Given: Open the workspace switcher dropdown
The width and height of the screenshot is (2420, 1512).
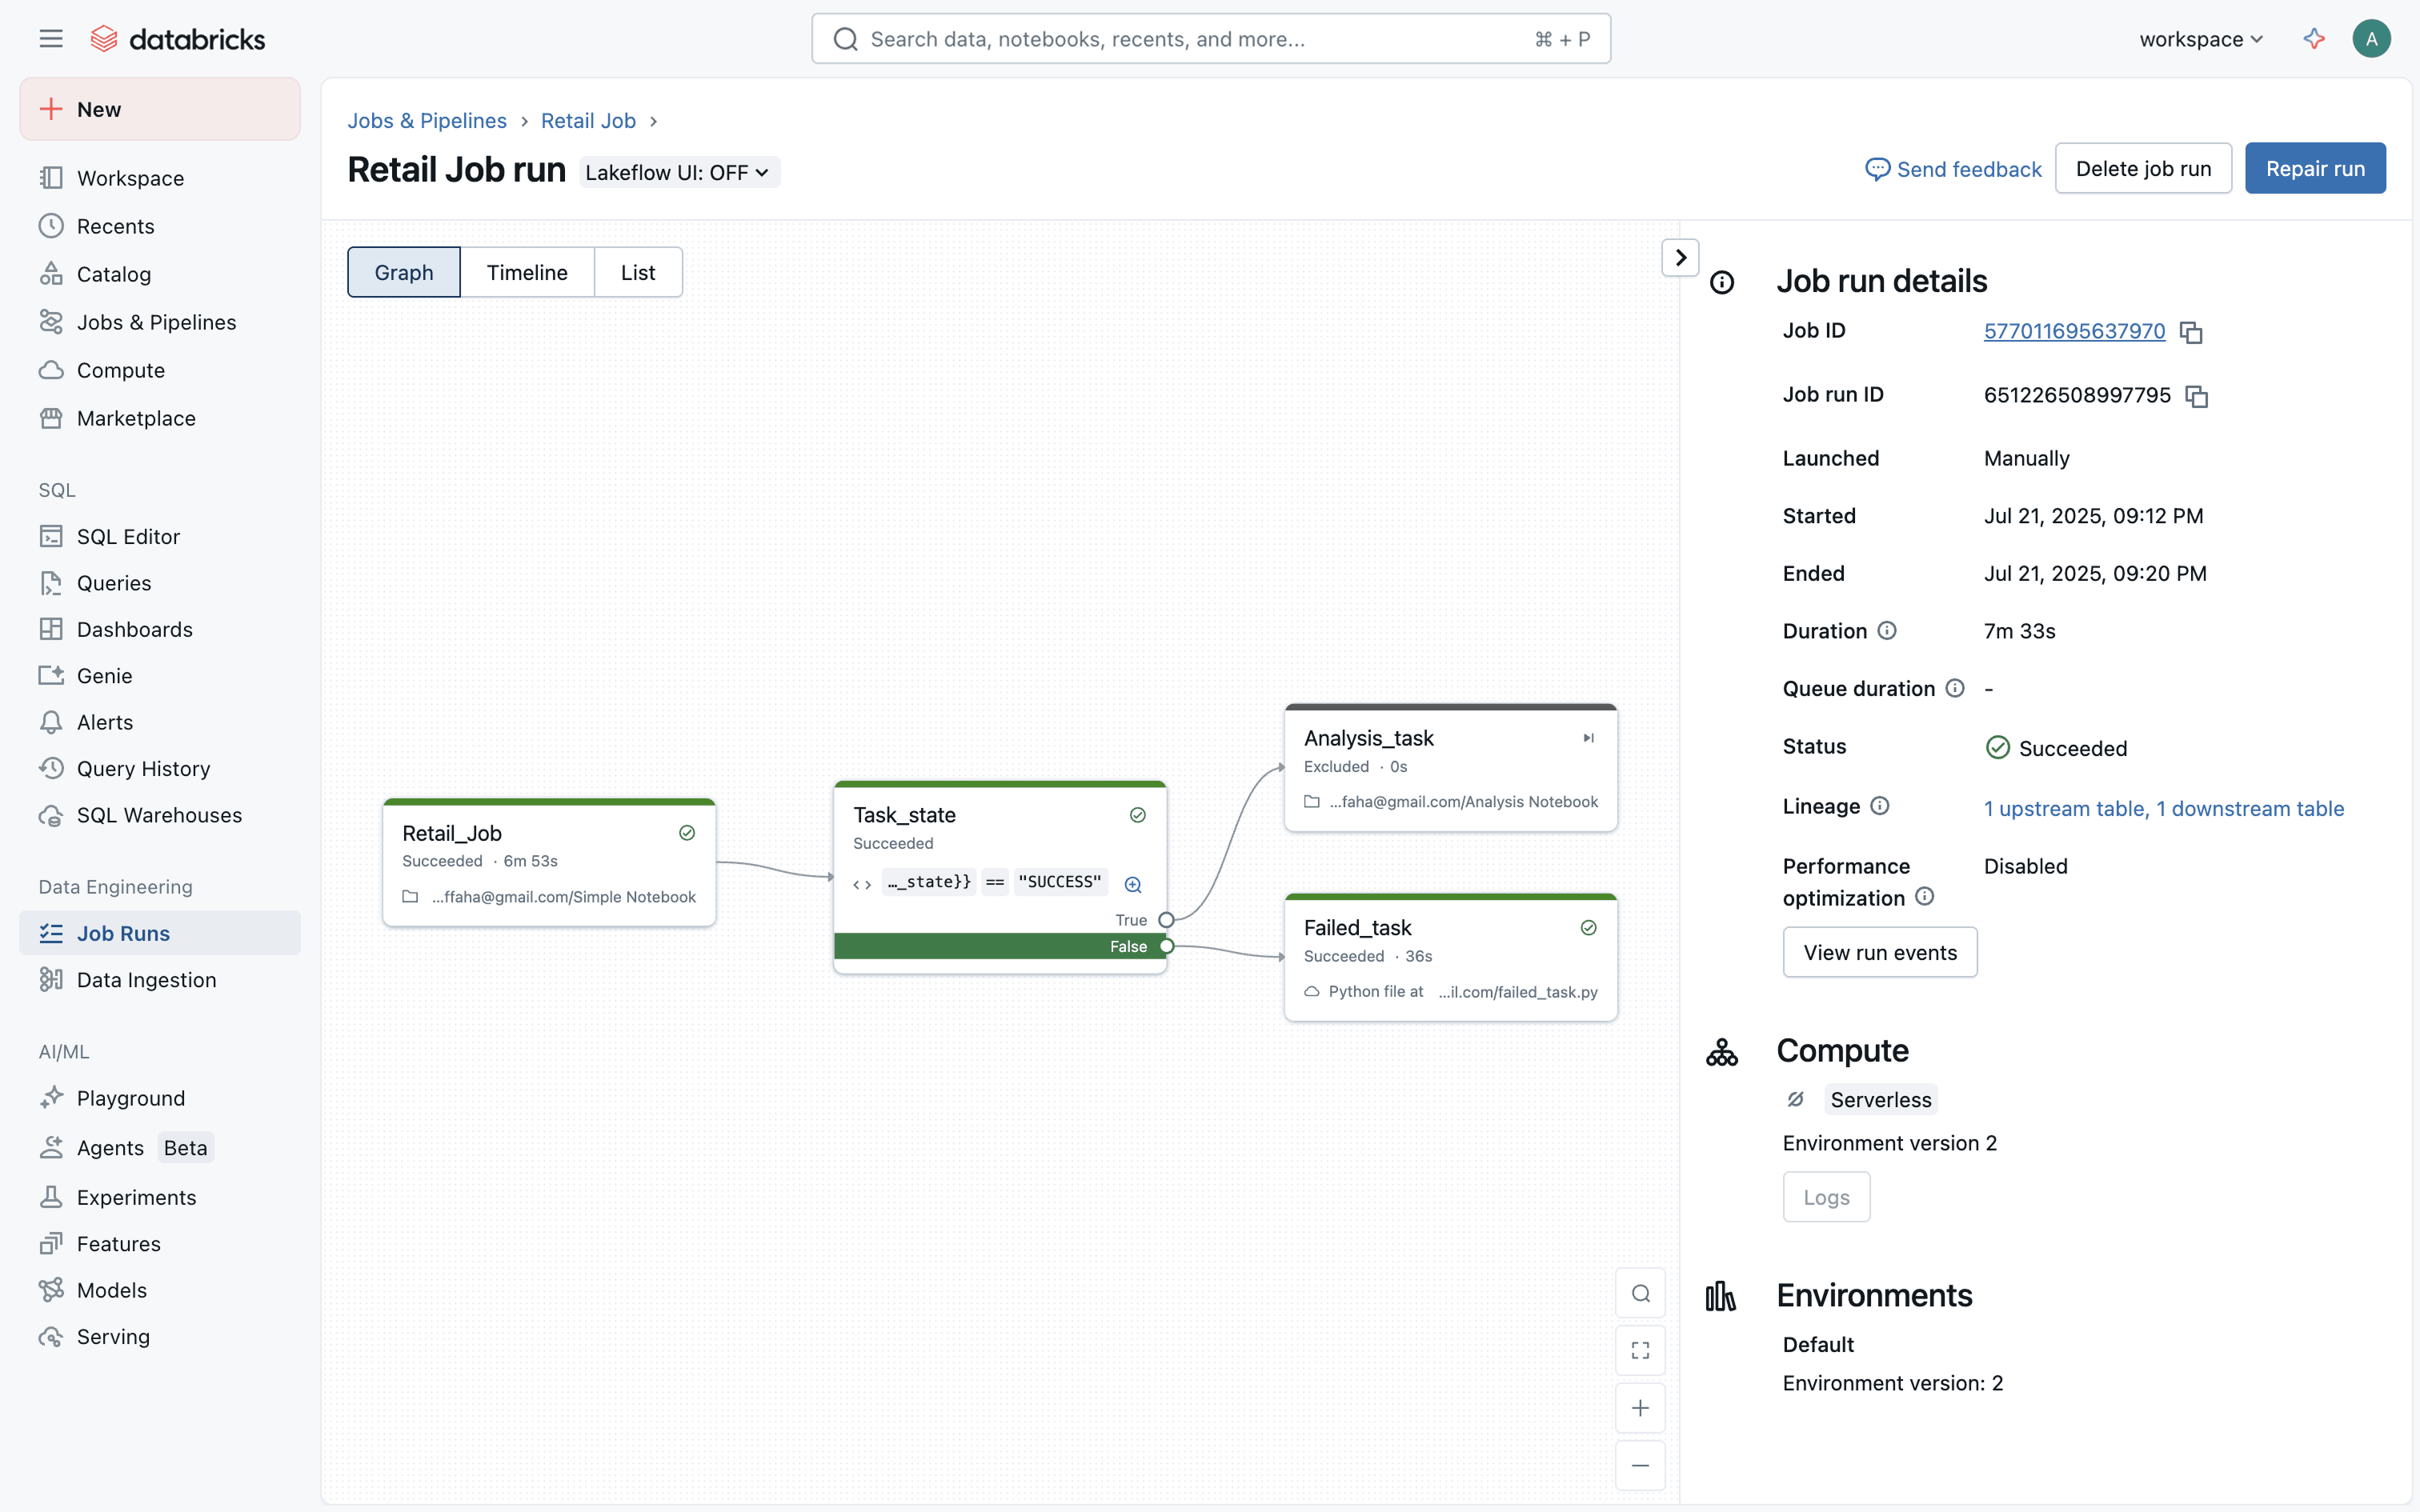Looking at the screenshot, I should click(x=2200, y=39).
